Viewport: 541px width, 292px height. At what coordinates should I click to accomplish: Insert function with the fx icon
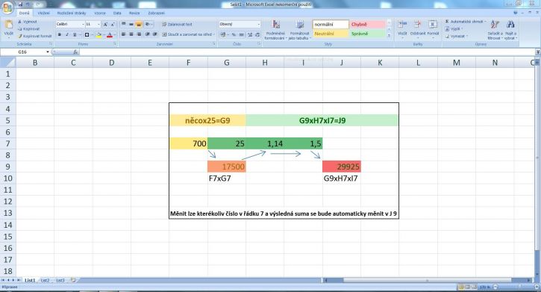point(75,52)
